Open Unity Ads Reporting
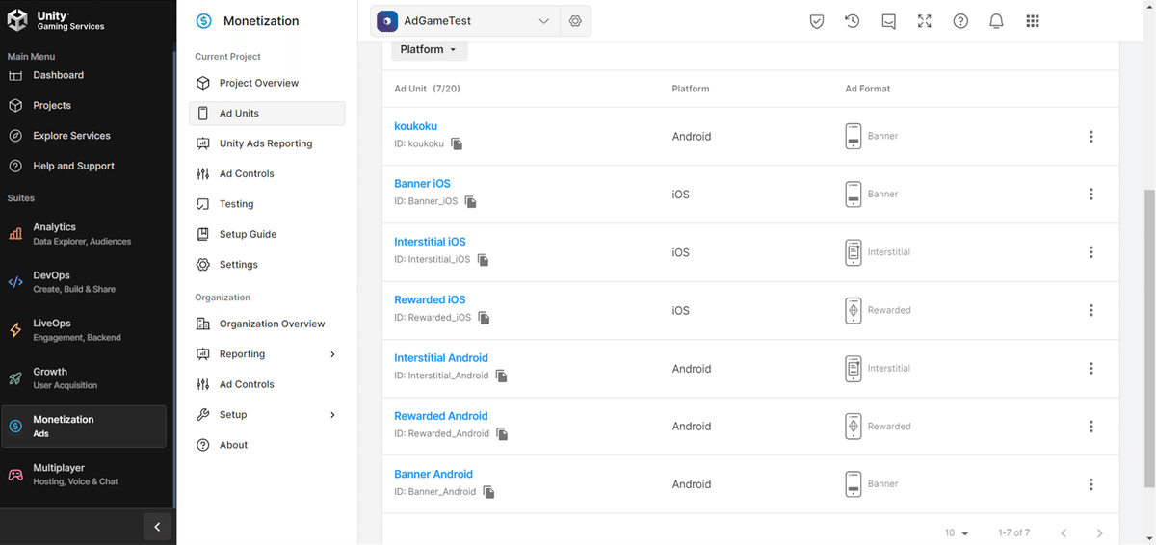The width and height of the screenshot is (1156, 545). coord(267,143)
